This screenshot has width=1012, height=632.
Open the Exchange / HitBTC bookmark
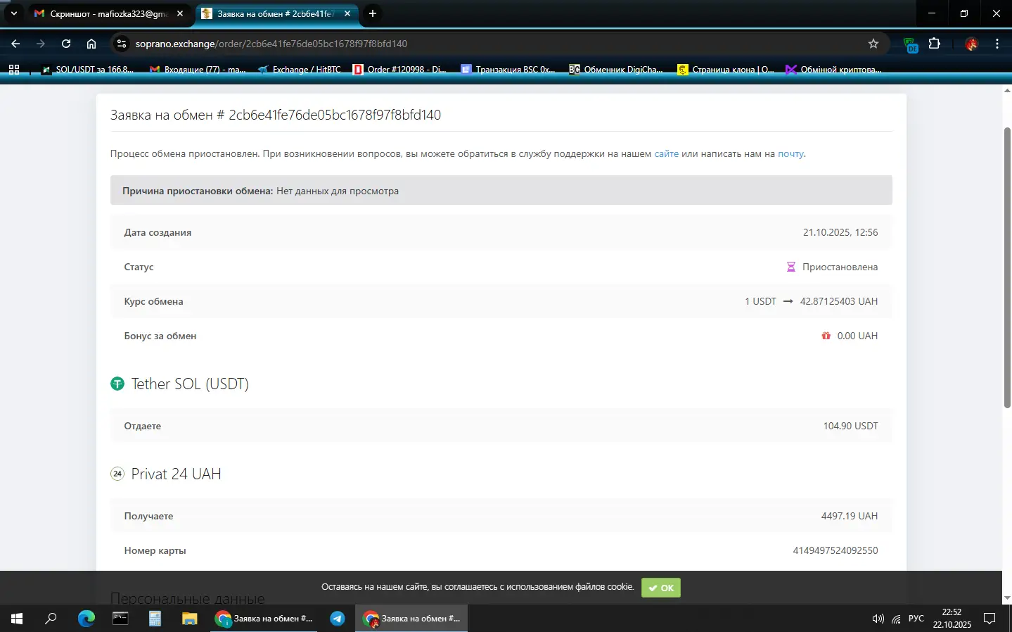300,70
